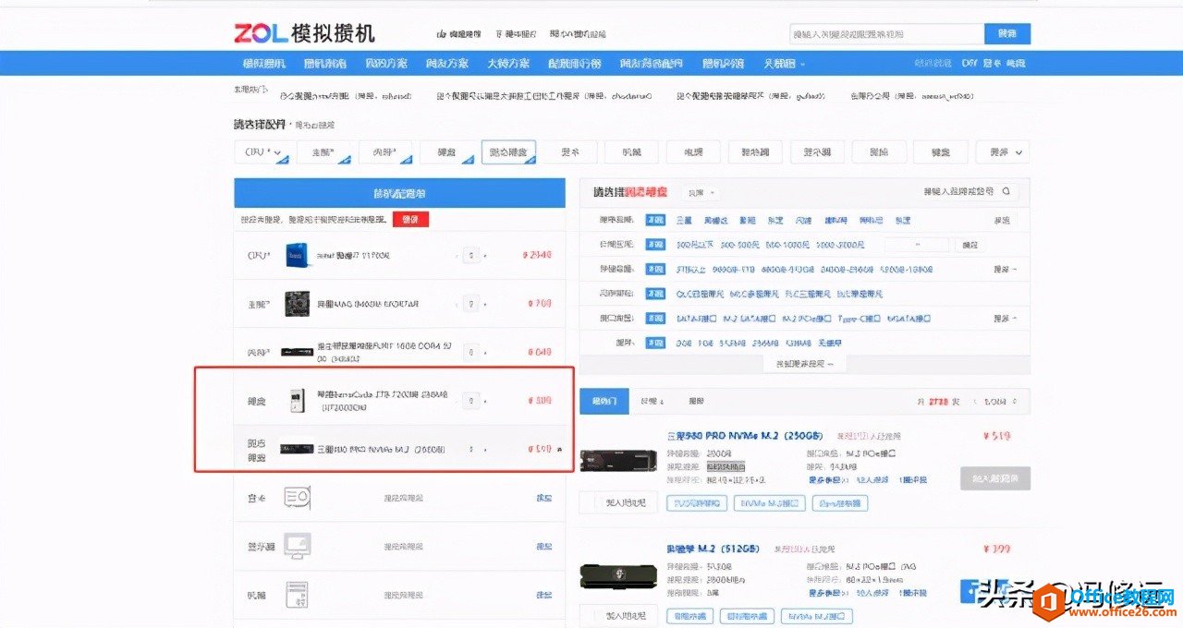Click the magnifier icon in filter panel
Viewport: 1183px width, 628px height.
click(1004, 192)
